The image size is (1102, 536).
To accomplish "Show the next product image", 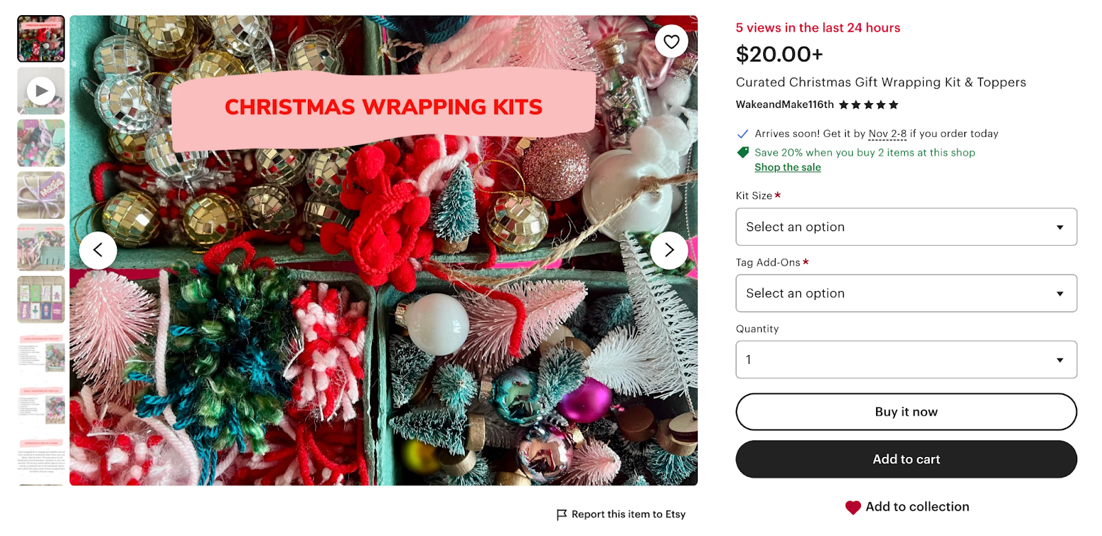I will [x=669, y=250].
